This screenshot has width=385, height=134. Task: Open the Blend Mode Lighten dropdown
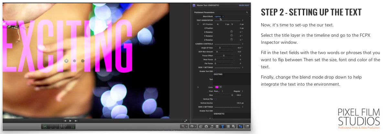point(219,16)
